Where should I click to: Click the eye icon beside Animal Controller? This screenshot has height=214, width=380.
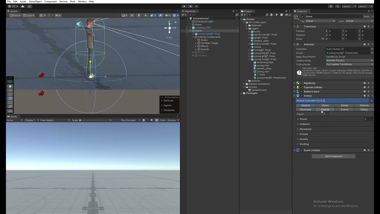371,101
